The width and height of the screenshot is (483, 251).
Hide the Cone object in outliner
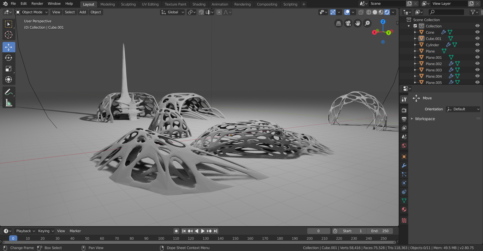point(477,32)
